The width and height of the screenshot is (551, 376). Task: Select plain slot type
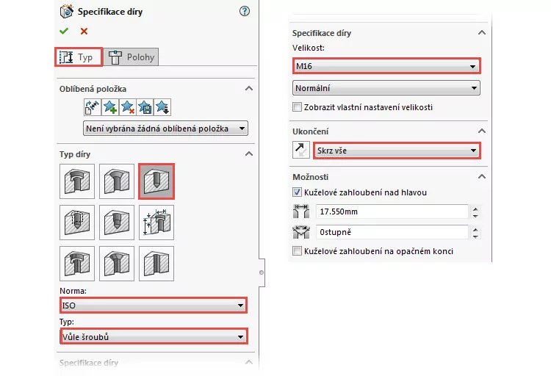(156, 264)
